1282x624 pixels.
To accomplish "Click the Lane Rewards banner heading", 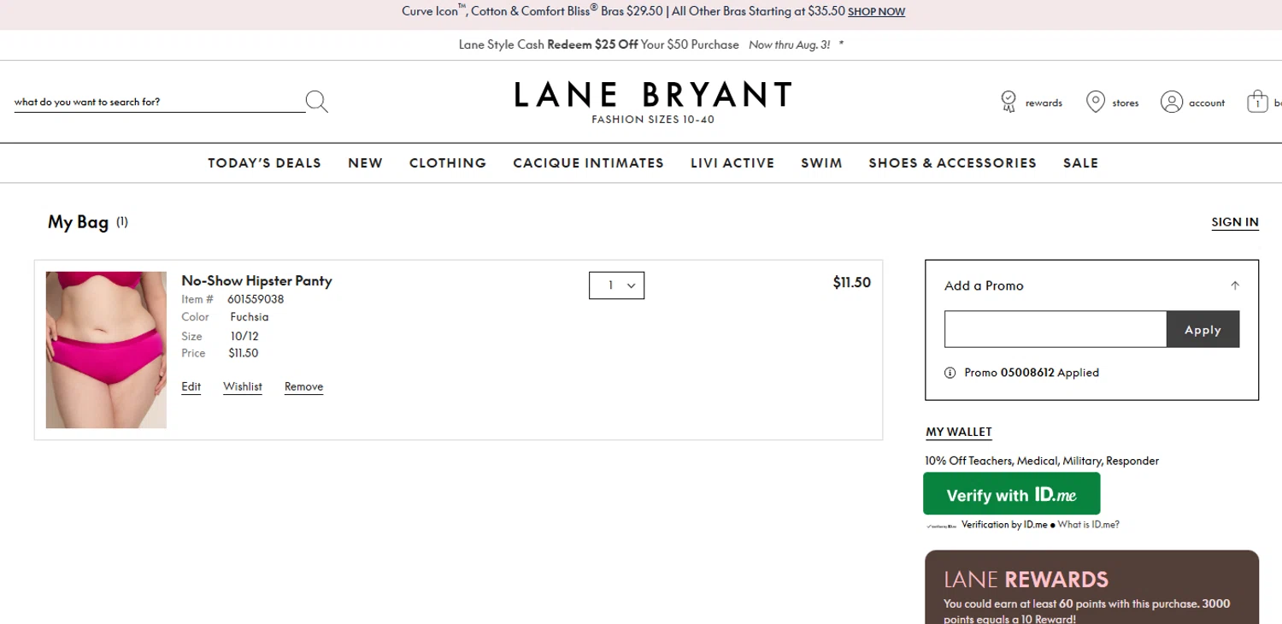I will 1026,580.
